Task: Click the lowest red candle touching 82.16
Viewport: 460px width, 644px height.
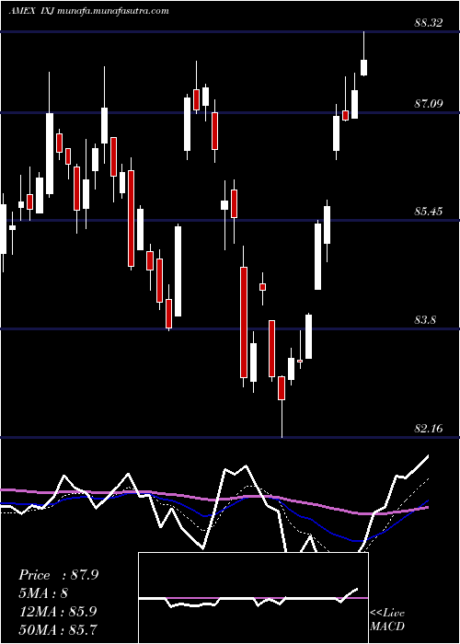Action: (282, 387)
